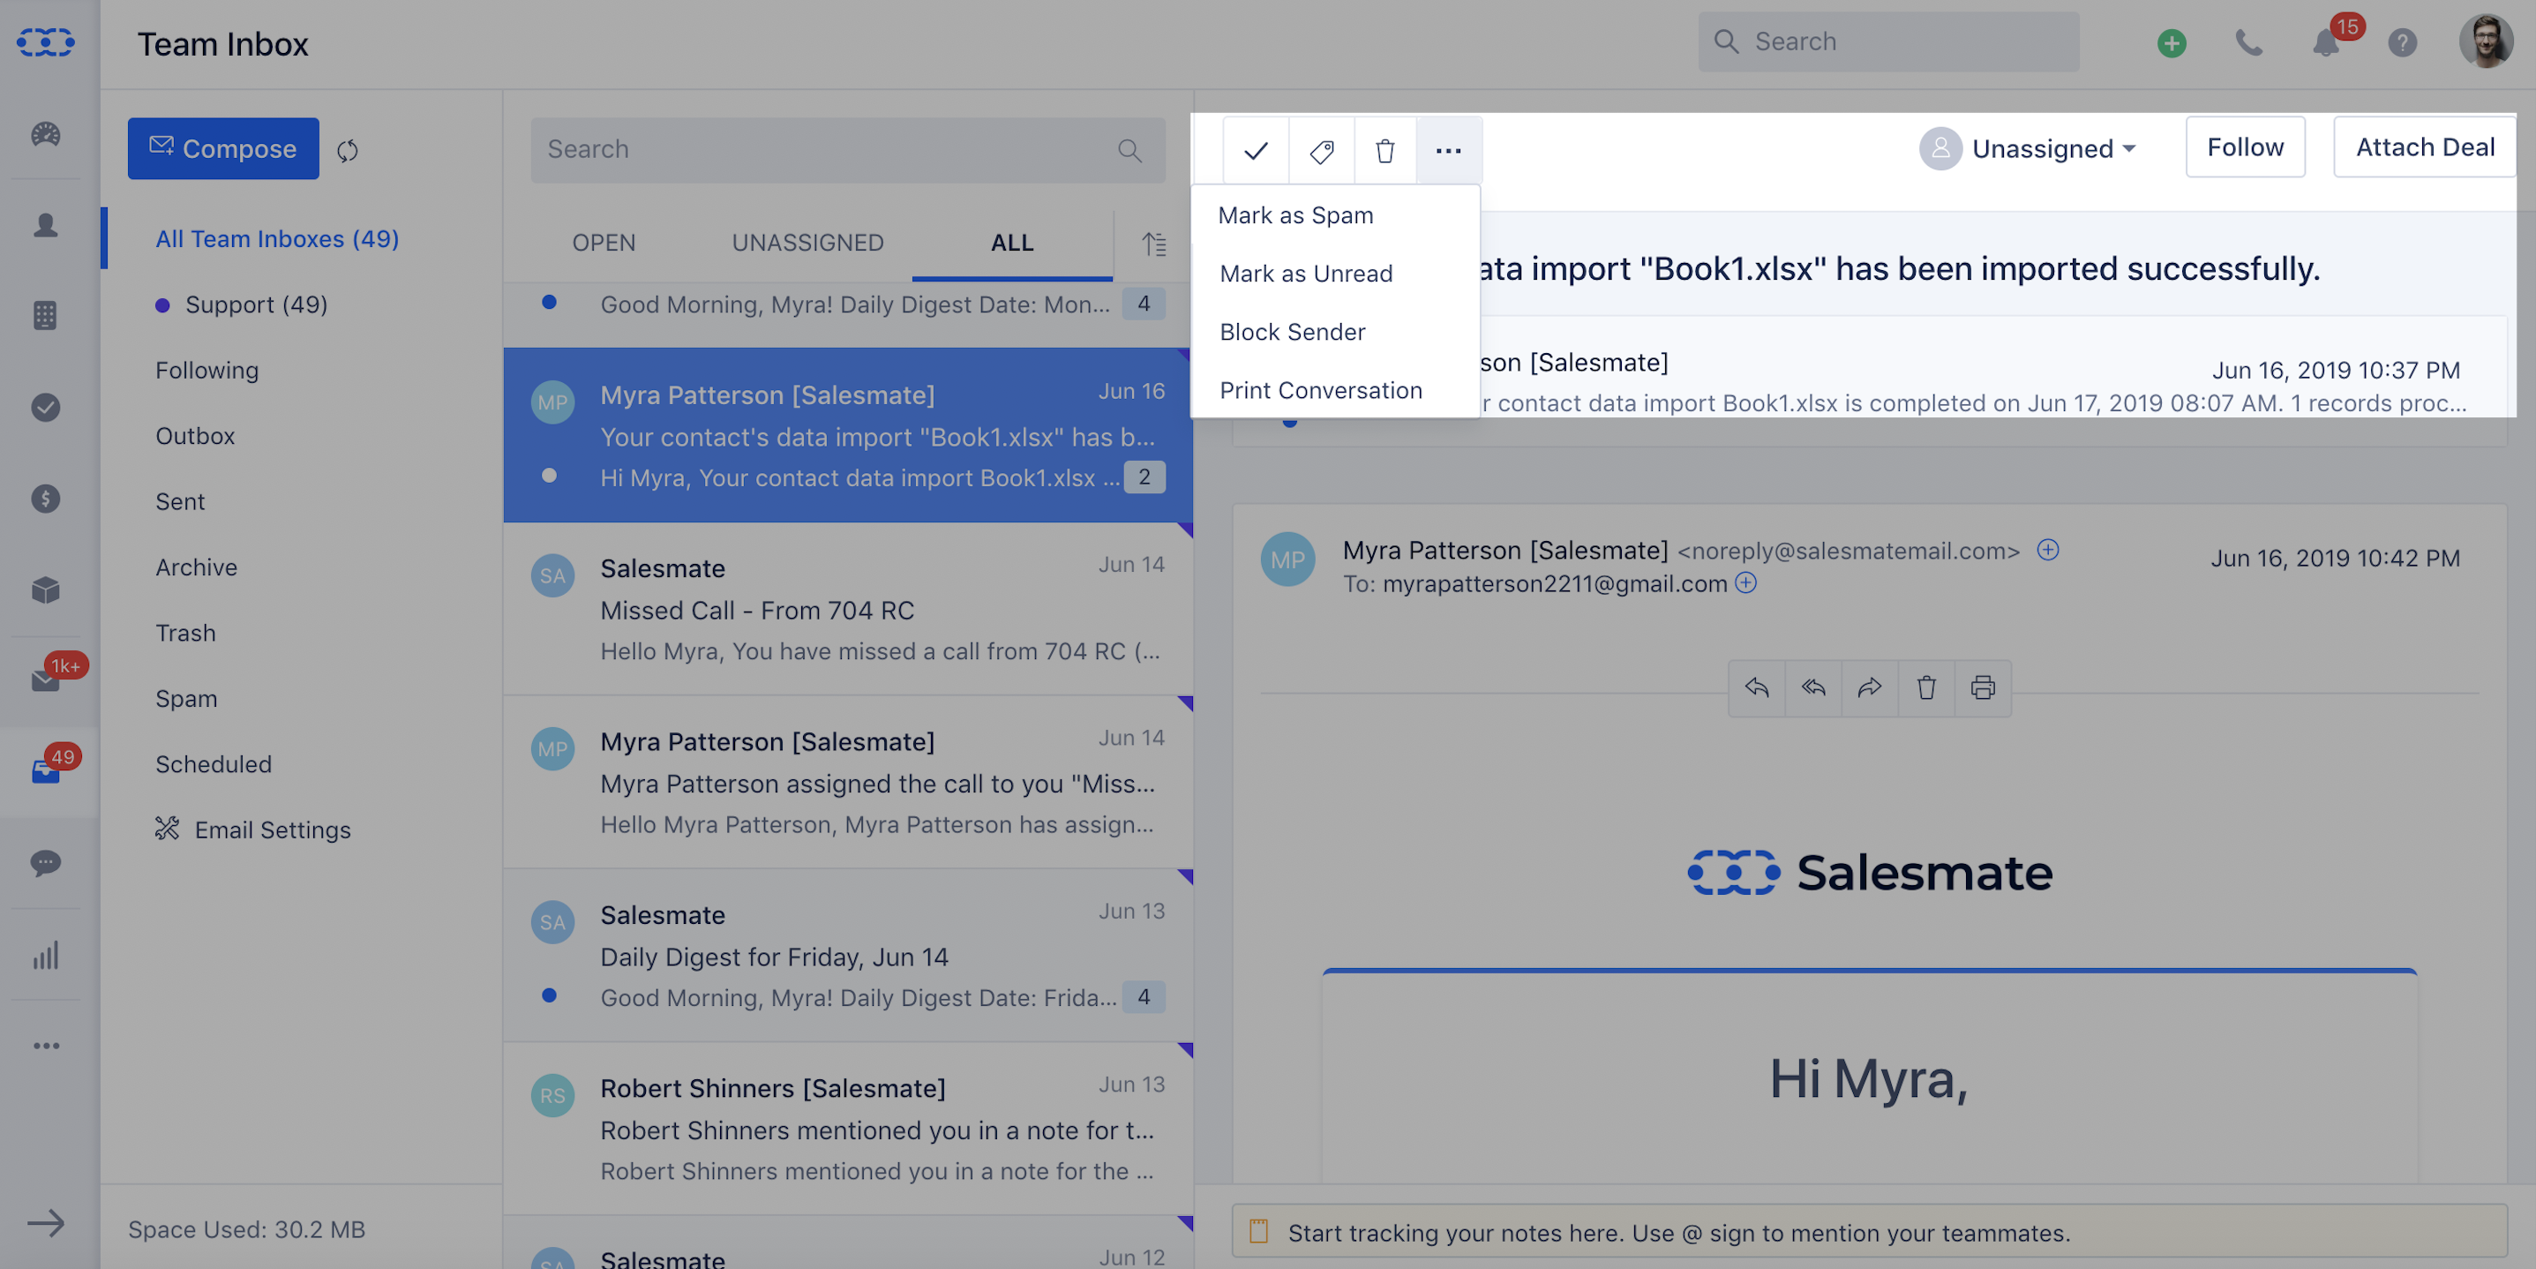Open the Companies building sidebar icon
This screenshot has width=2536, height=1269.
[45, 316]
